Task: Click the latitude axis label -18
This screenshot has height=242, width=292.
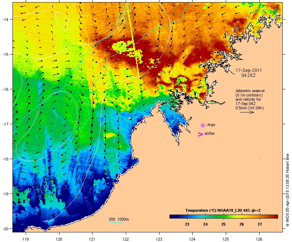Action: 5,159
